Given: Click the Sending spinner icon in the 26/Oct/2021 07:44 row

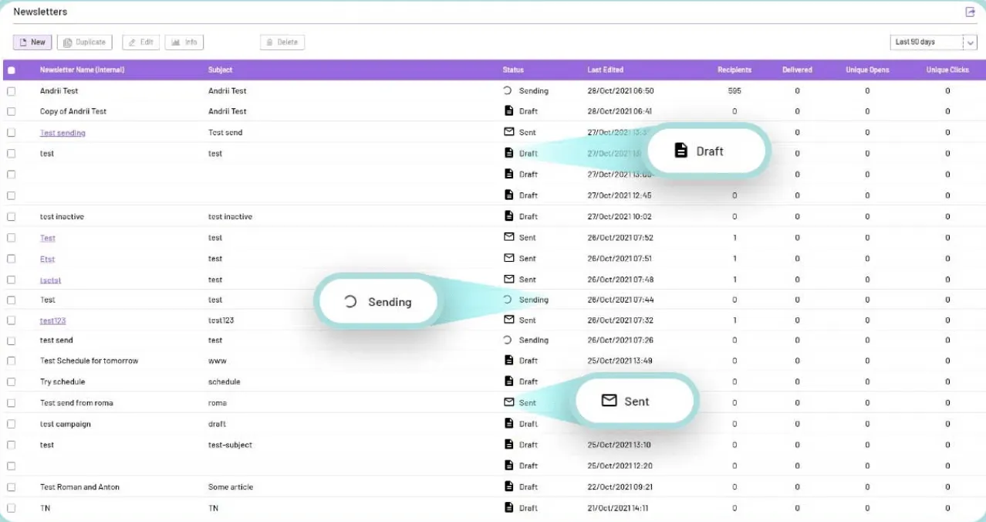Looking at the screenshot, I should pyautogui.click(x=508, y=299).
